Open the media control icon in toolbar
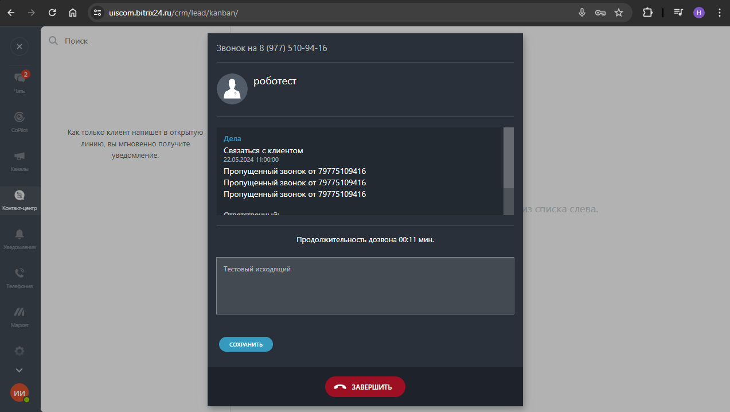The image size is (730, 412). (678, 13)
